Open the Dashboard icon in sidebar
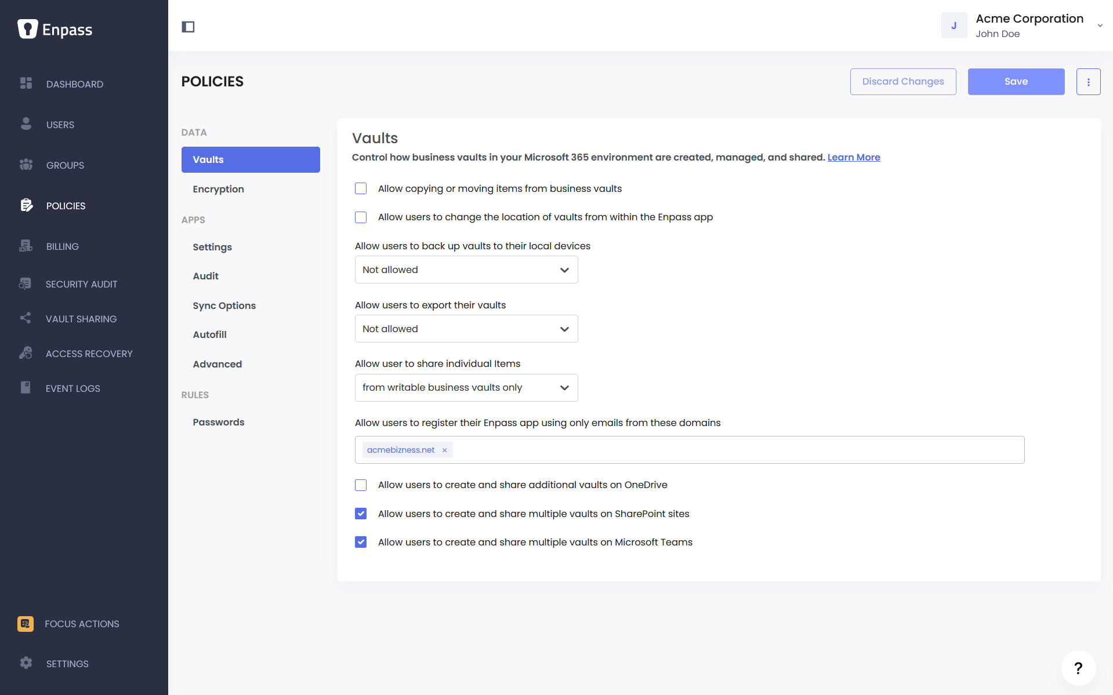 (x=26, y=83)
